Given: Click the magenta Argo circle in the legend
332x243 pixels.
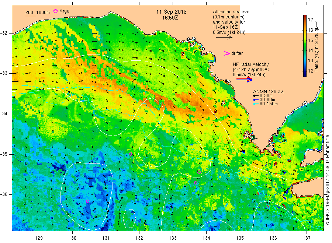Looking at the screenshot, I should (55, 11).
